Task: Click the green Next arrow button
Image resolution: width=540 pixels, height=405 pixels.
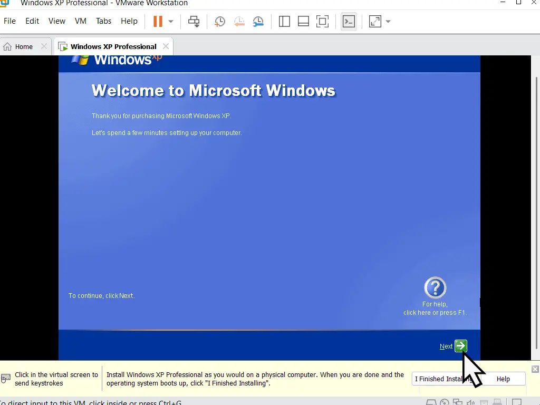Action: click(x=461, y=346)
